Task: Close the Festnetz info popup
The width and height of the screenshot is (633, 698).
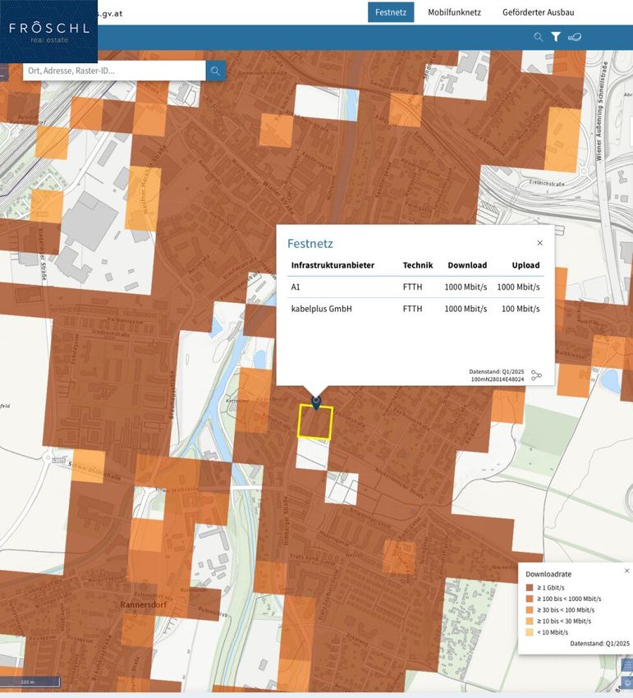Action: click(539, 243)
